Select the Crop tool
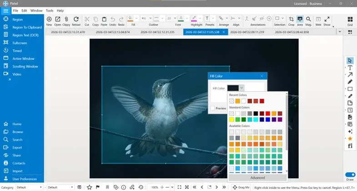 coord(291,19)
